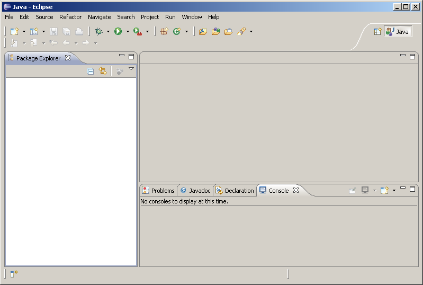Maximize the editor area

(412, 56)
